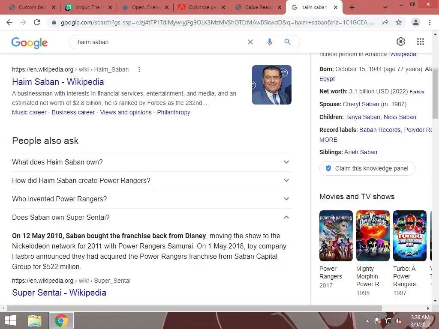
Task: Open three-dot menu beside Wikipedia result
Action: tap(139, 69)
